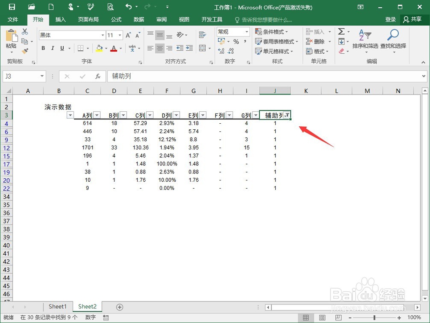Screen dimensions: 430x323
Task: Toggle bold formatting with the B button
Action: (43, 48)
